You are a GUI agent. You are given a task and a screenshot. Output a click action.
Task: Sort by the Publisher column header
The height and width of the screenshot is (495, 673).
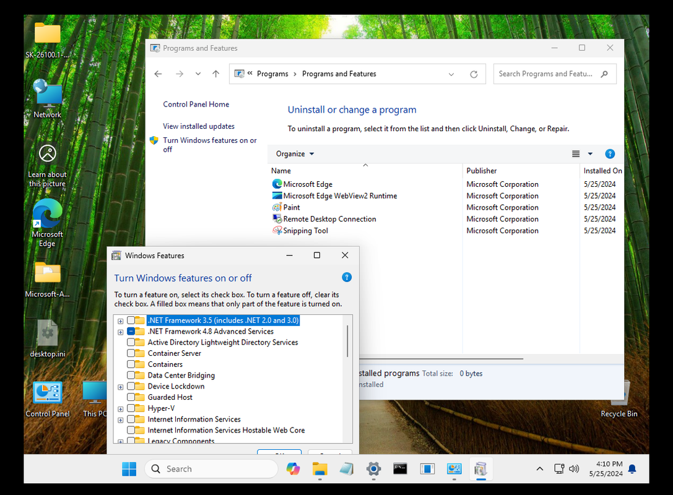tap(521, 170)
